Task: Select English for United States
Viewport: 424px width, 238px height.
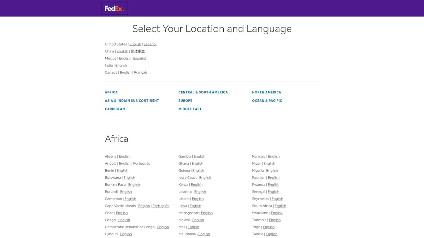Action: tap(135, 44)
